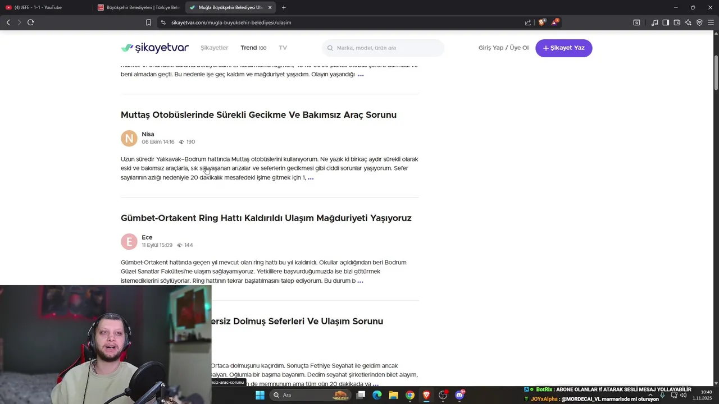The image size is (719, 404).
Task: Toggle the browser sidebar panel icon
Action: click(666, 22)
